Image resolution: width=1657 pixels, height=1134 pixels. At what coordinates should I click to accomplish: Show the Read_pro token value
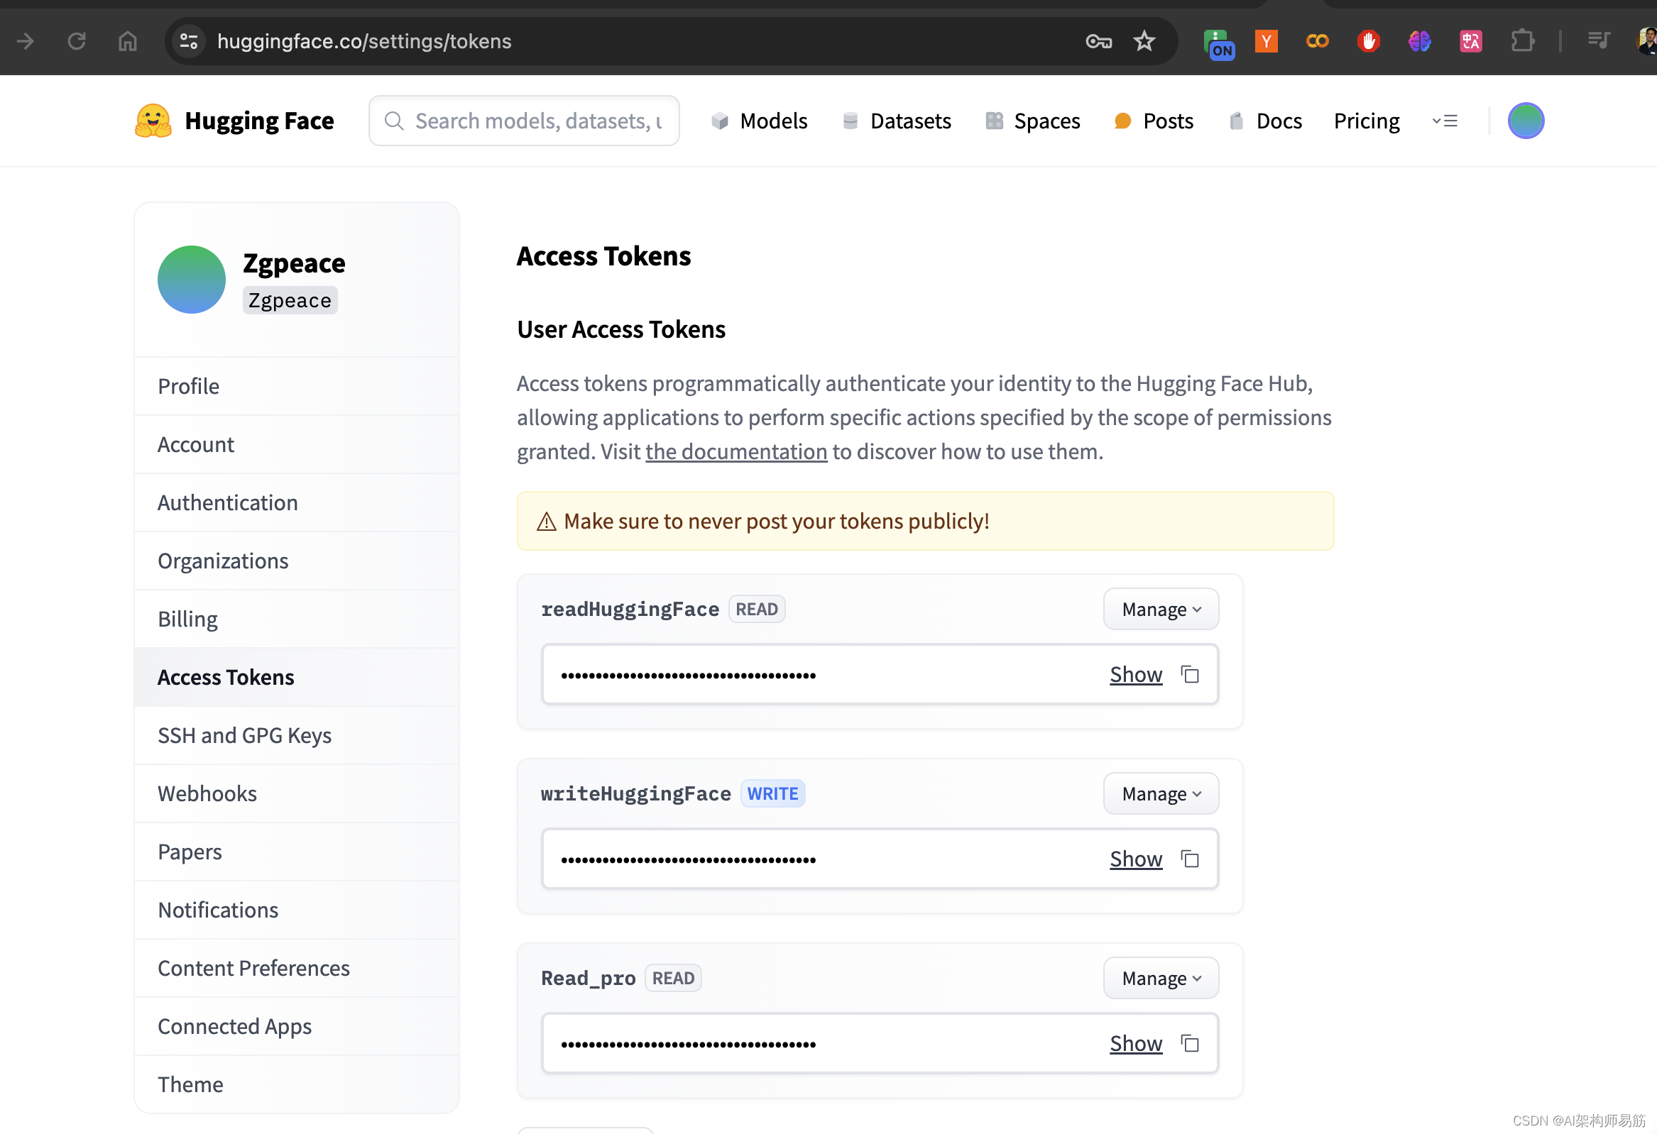tap(1136, 1042)
